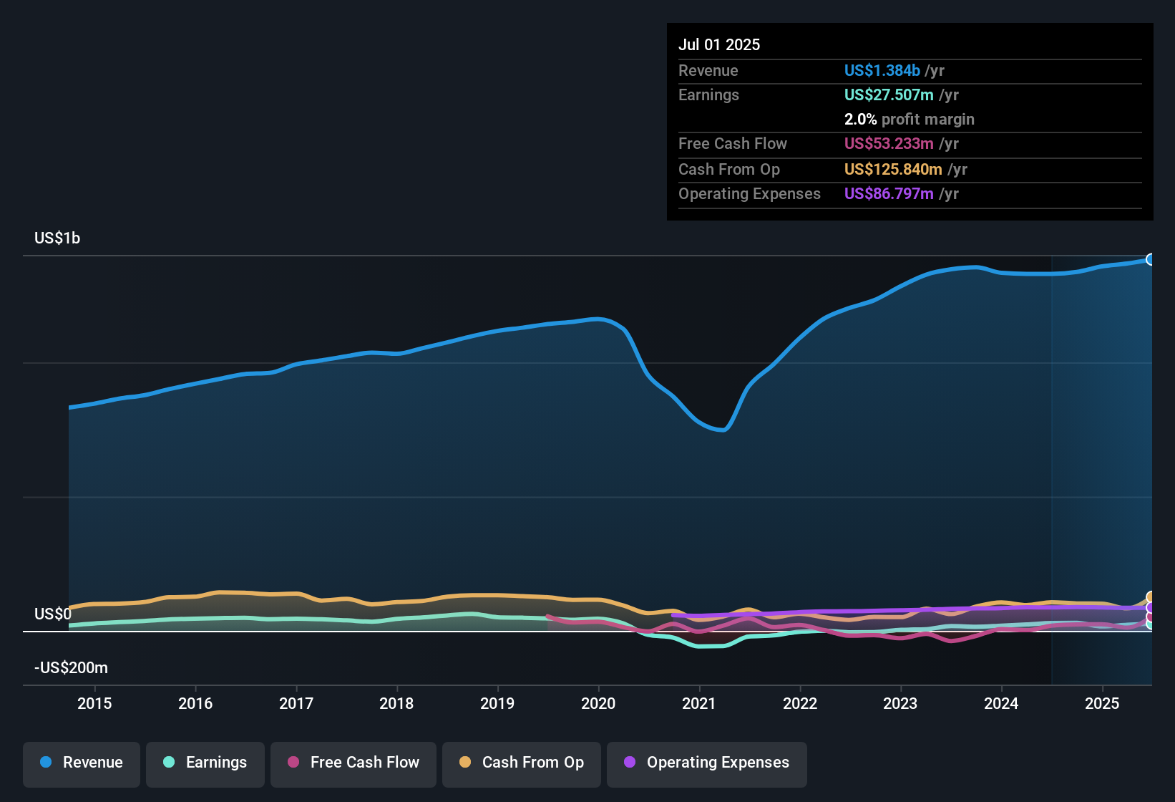Click the Jul 01 2025 tooltip date
Viewport: 1175px width, 802px height.
(x=719, y=44)
